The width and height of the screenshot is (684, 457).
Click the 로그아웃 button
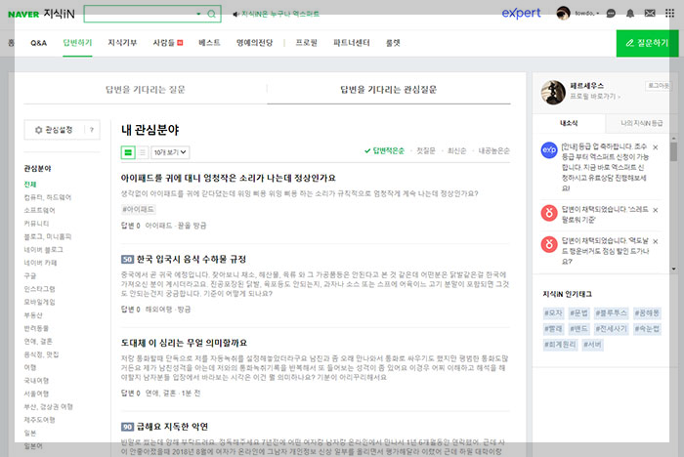(x=659, y=86)
